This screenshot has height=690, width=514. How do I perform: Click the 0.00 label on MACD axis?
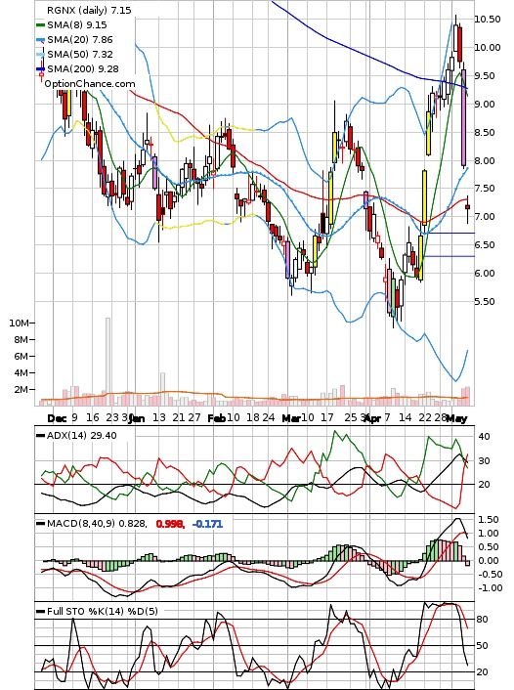[x=489, y=561]
